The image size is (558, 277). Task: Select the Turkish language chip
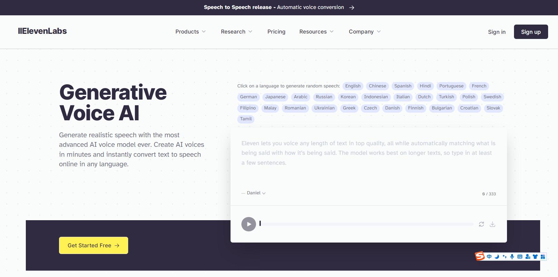[x=446, y=97]
